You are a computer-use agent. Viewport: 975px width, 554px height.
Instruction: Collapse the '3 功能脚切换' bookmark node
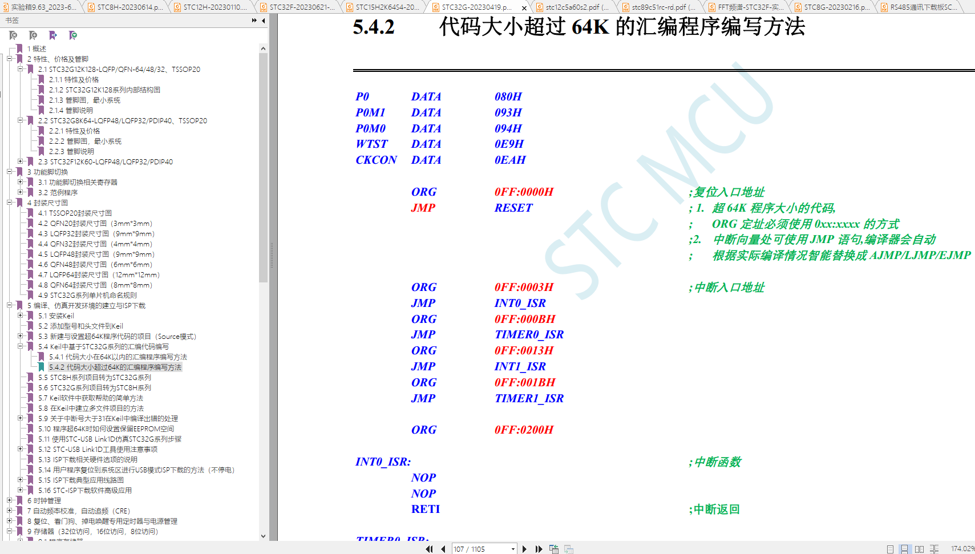[x=10, y=172]
